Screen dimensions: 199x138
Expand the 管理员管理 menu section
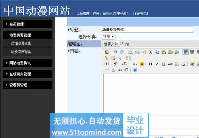pos(28,85)
